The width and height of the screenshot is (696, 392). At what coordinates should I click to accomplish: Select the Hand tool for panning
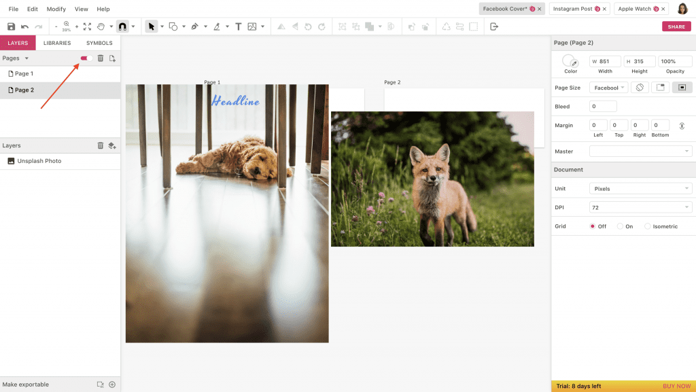coord(102,26)
